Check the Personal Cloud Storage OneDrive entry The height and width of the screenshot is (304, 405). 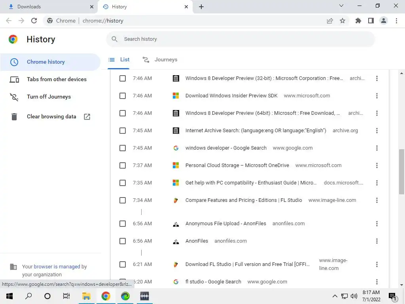click(x=123, y=165)
